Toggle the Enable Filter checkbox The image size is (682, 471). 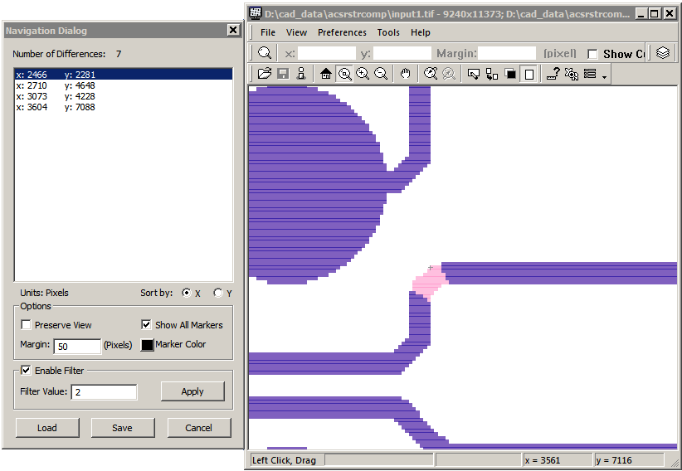click(x=26, y=370)
